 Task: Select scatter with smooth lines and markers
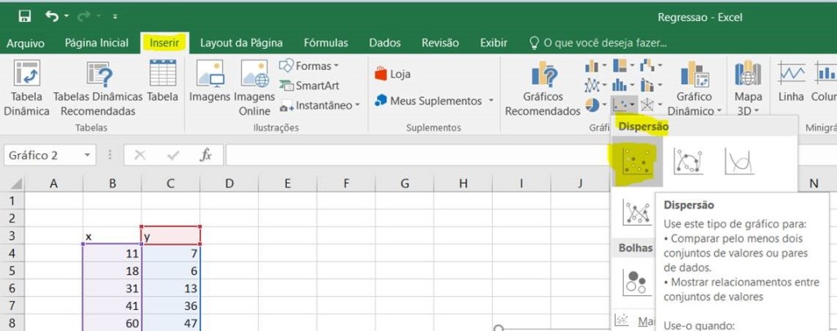tap(687, 161)
